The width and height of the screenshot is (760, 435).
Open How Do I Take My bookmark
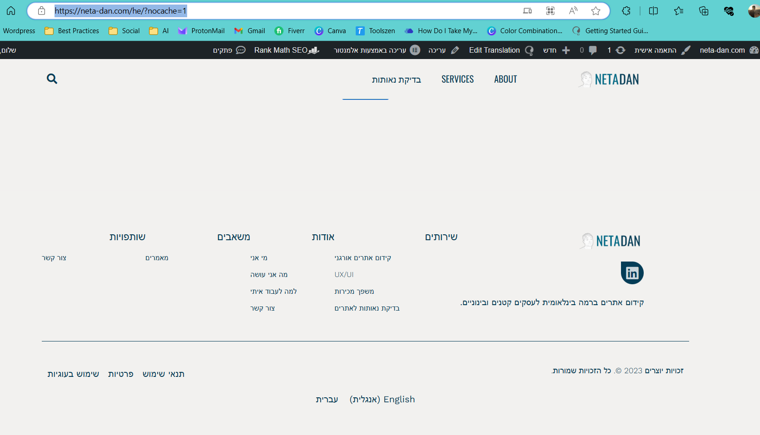pyautogui.click(x=441, y=31)
